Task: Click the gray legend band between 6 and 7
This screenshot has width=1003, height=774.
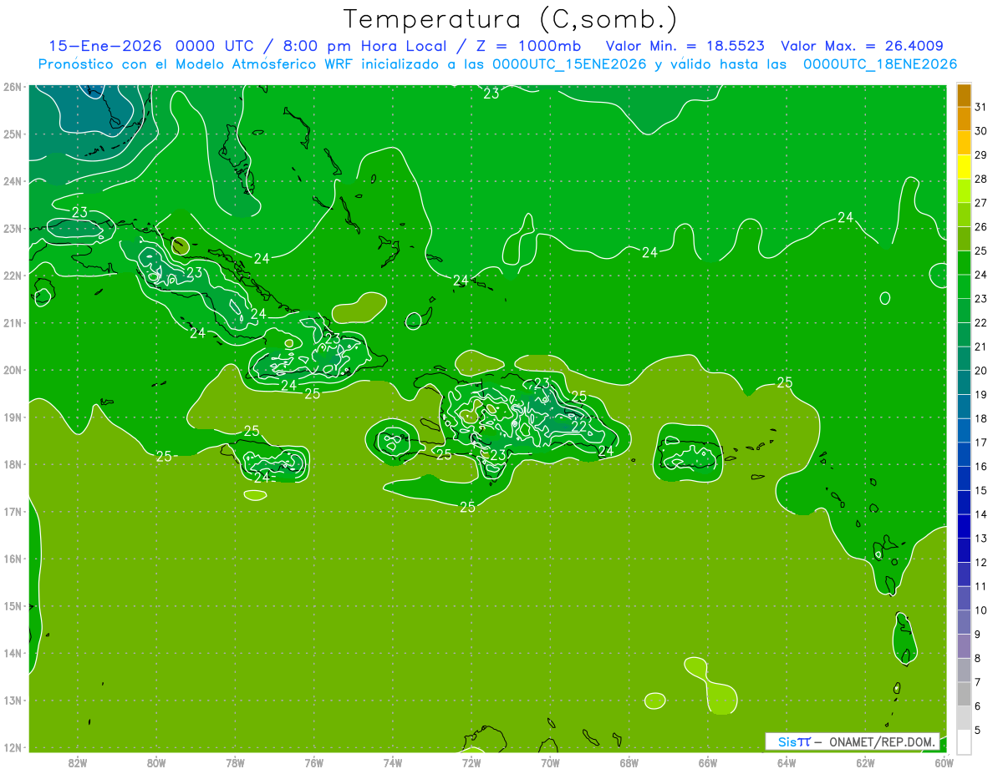Action: pos(964,694)
